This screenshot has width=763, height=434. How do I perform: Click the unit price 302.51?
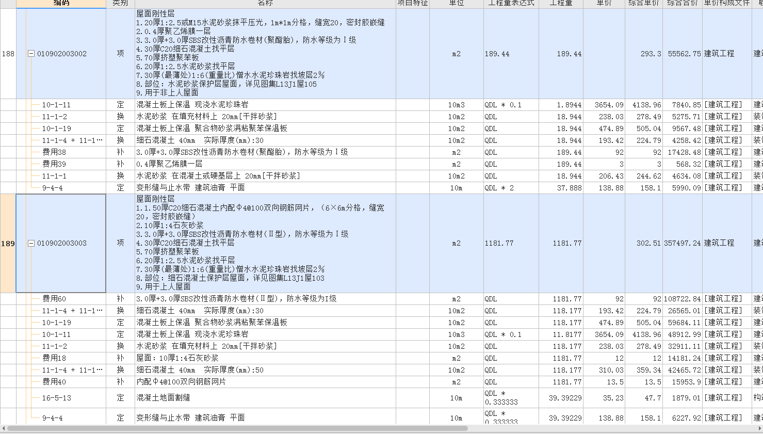(x=648, y=243)
